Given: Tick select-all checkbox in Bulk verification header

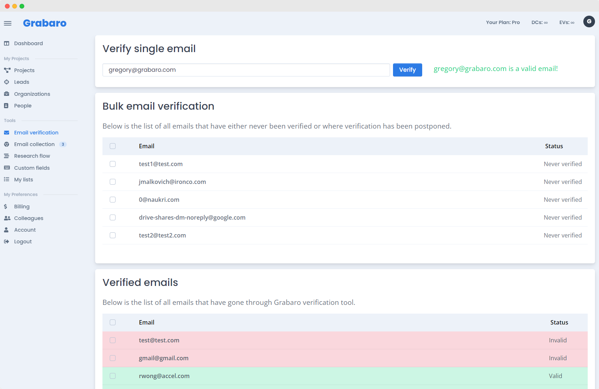Looking at the screenshot, I should point(113,146).
